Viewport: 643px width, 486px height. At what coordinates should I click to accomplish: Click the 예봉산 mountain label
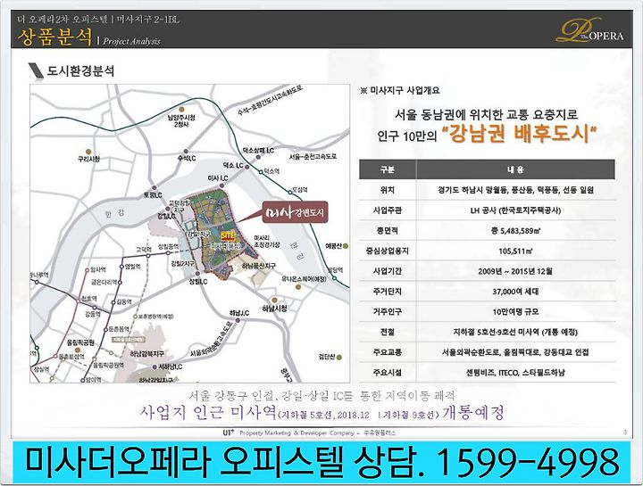point(333,245)
